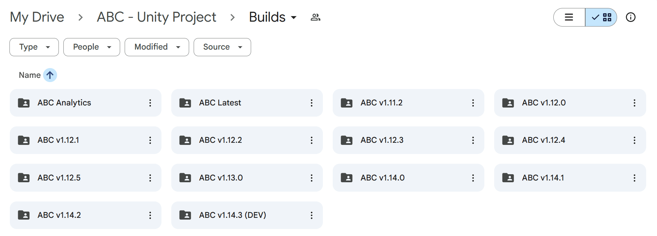The height and width of the screenshot is (236, 657).
Task: Open the Modified filter dropdown
Action: point(157,47)
